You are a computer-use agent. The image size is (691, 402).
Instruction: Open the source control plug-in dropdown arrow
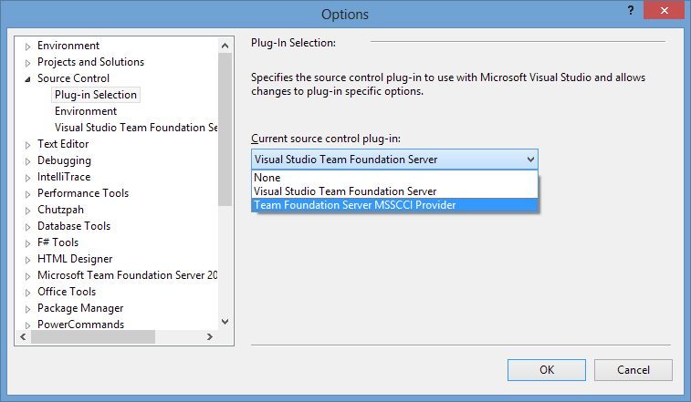click(530, 160)
